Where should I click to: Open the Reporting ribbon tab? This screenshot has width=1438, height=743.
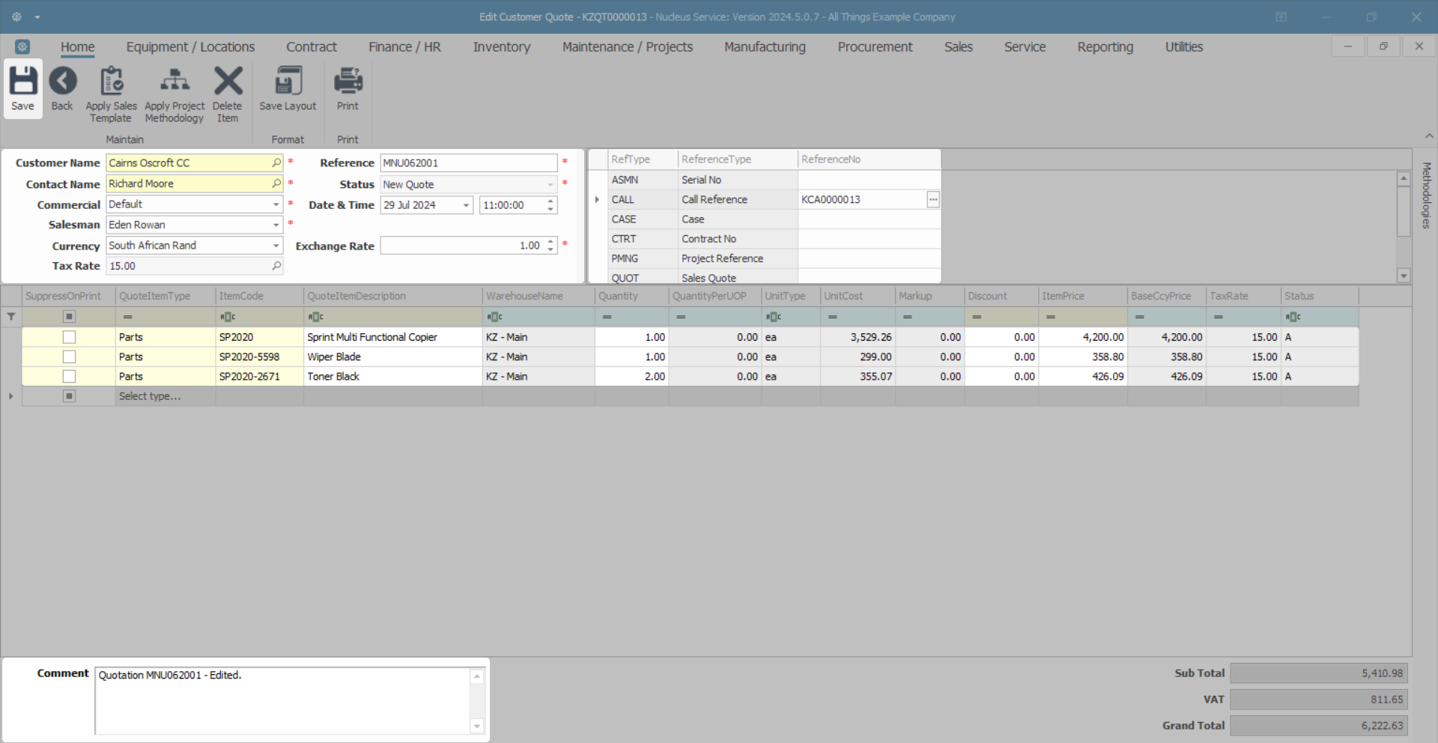(x=1105, y=47)
